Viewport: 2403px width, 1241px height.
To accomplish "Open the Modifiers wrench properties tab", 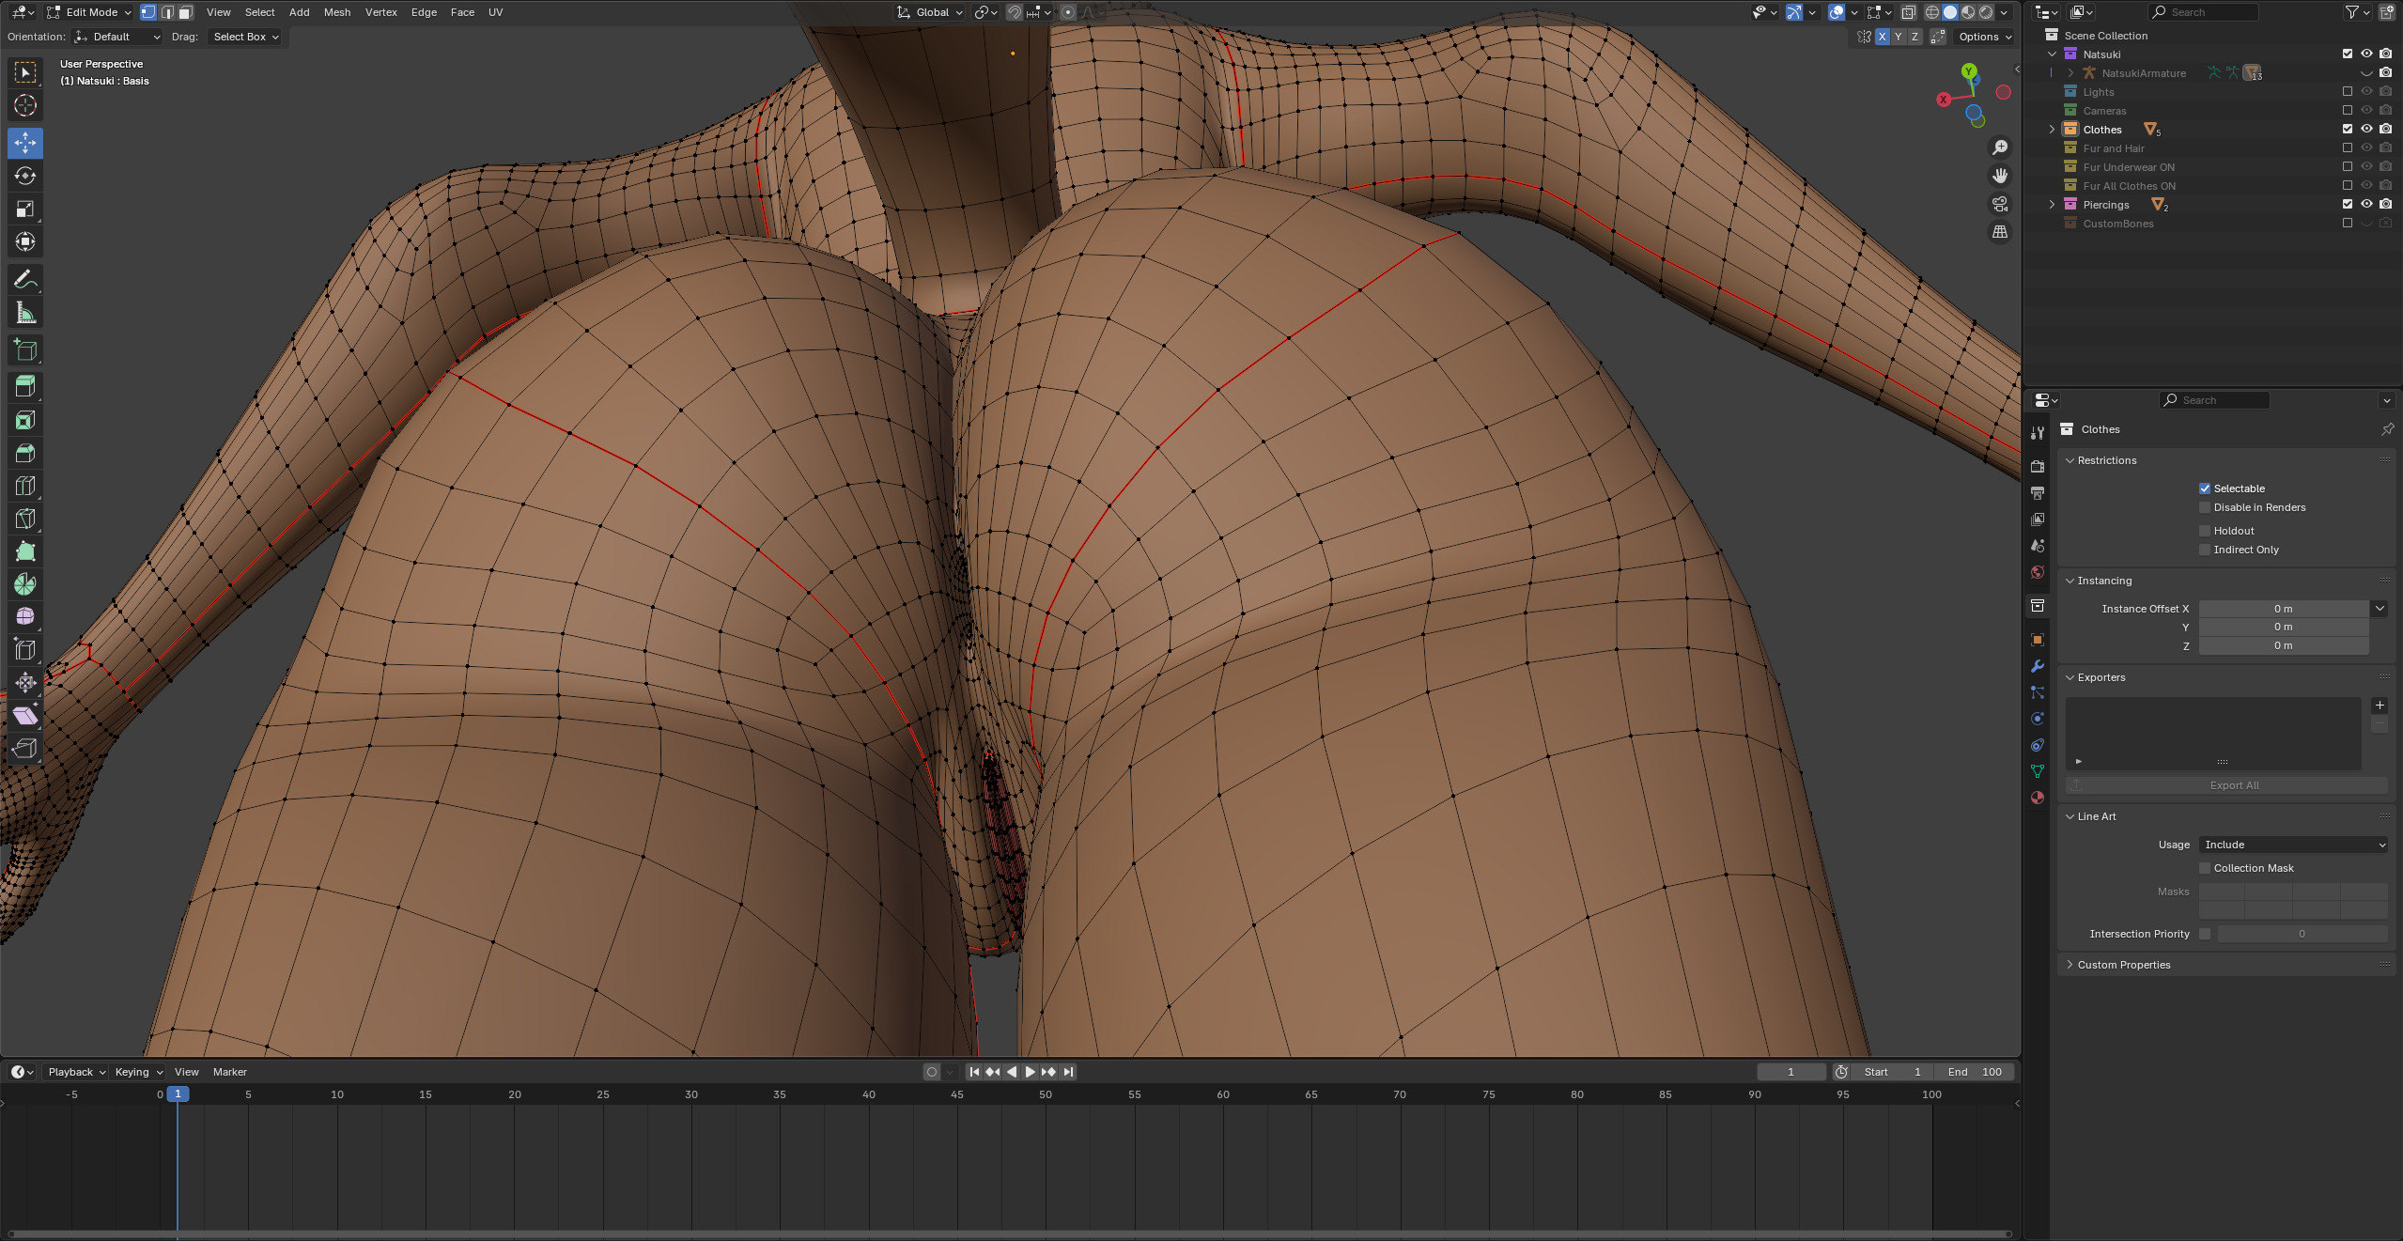I will (x=2037, y=666).
